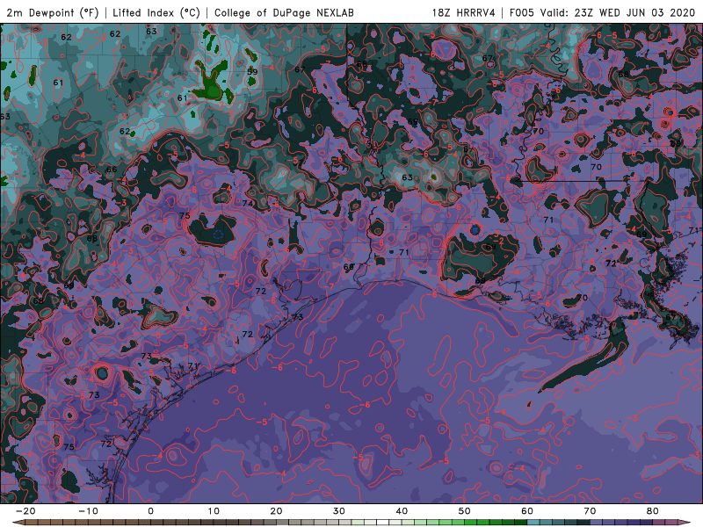Click the '2m Dewpoint (°F)' title text

click(53, 12)
